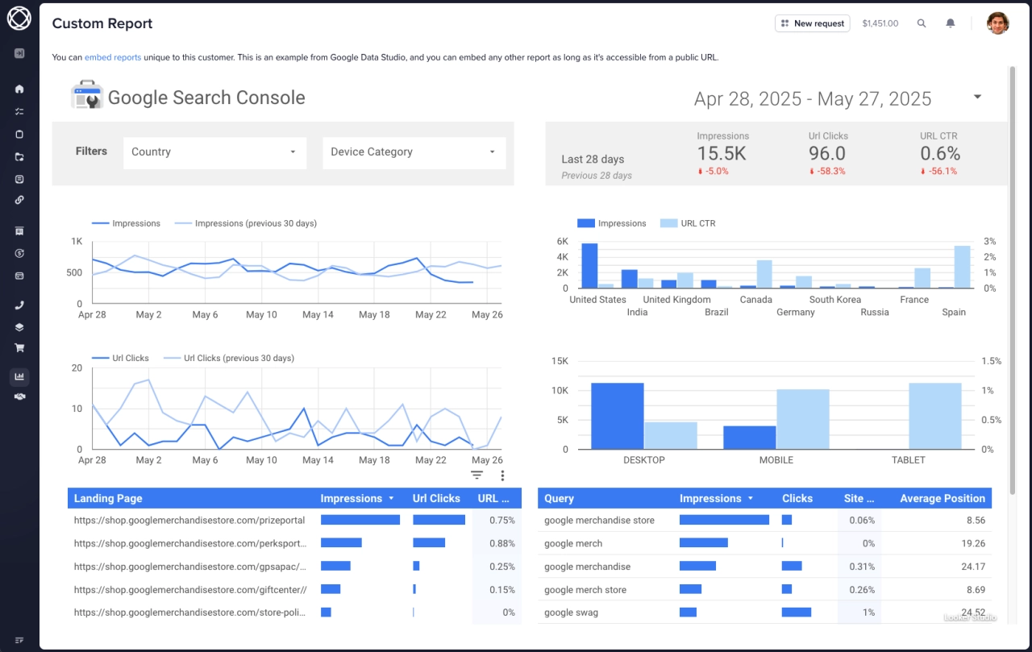Click the date range Apr 28 - May 27 text
1032x652 pixels.
point(813,98)
